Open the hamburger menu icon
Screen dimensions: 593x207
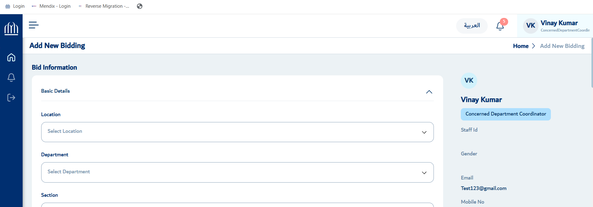click(x=33, y=25)
